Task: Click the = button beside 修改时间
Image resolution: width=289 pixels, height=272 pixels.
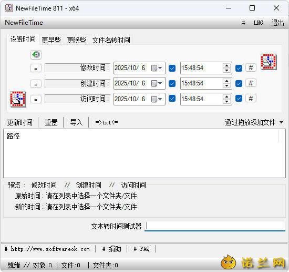Action: [36, 68]
